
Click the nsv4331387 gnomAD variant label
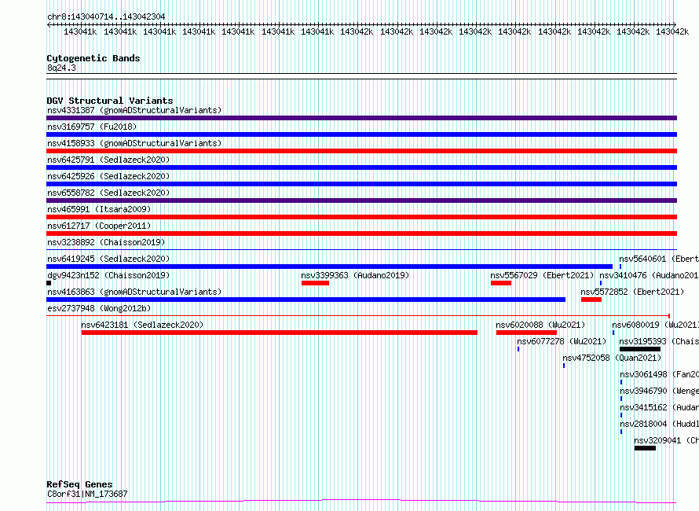click(134, 111)
